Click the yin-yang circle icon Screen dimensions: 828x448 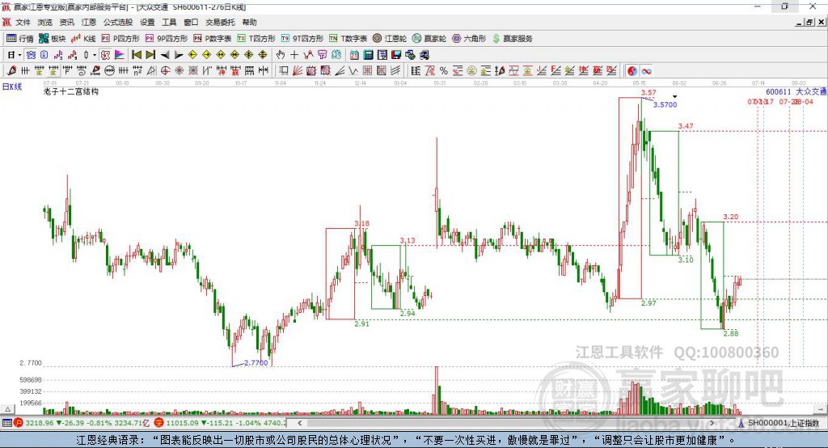pos(632,71)
